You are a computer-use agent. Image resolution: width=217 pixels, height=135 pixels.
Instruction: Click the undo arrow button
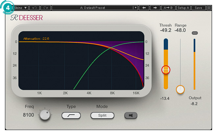[x=35, y=8]
